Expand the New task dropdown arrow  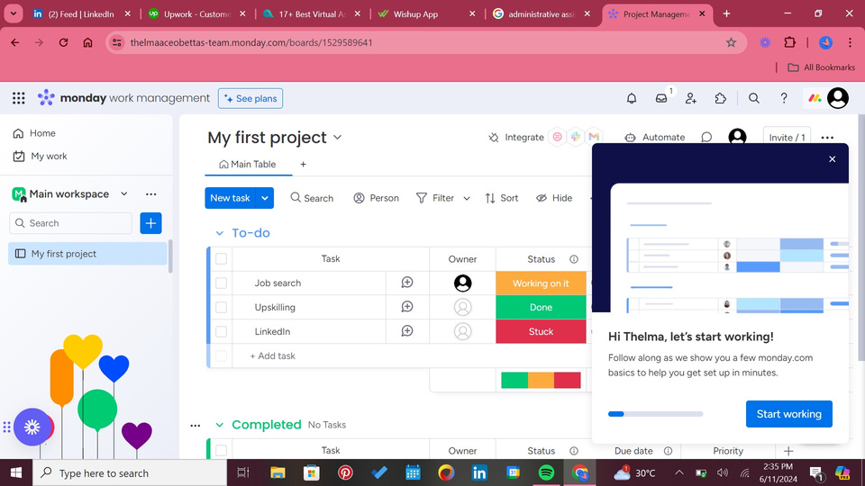click(265, 198)
